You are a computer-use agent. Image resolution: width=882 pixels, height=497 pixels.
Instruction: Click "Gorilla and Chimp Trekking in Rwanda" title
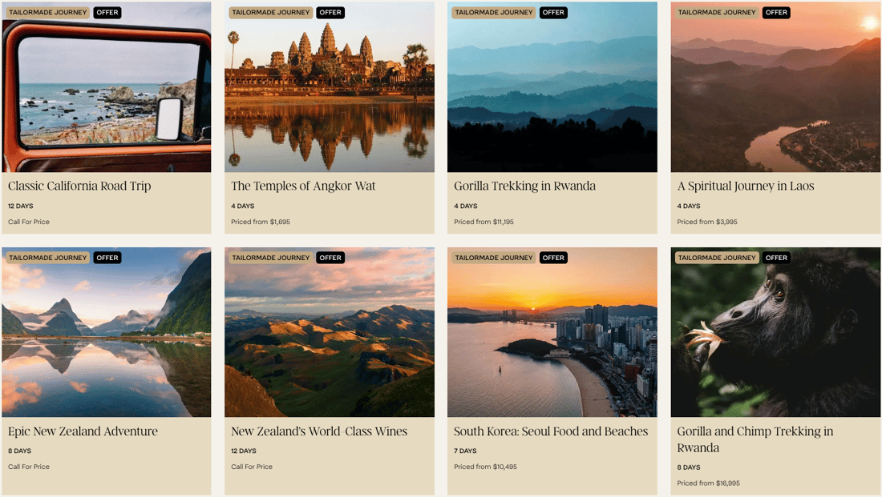[x=755, y=439]
